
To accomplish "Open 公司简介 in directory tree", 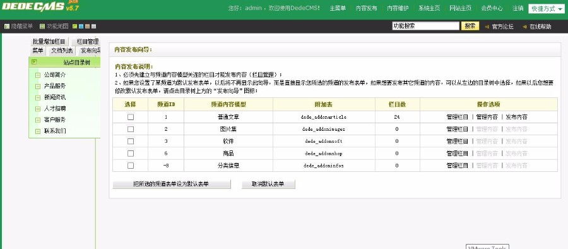I will (55, 75).
